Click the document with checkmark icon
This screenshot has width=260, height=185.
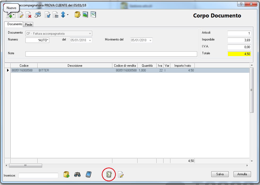click(x=47, y=15)
